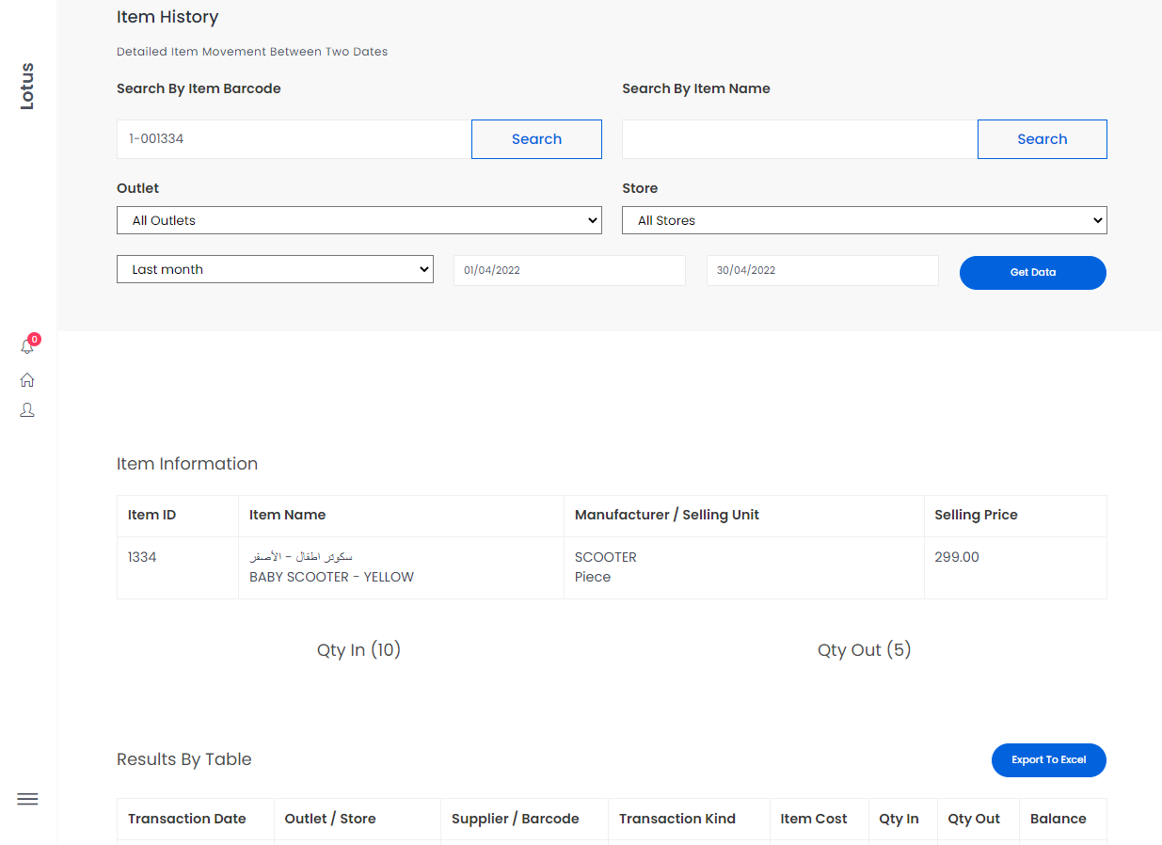
Task: Click the Item Name column header
Action: point(287,515)
